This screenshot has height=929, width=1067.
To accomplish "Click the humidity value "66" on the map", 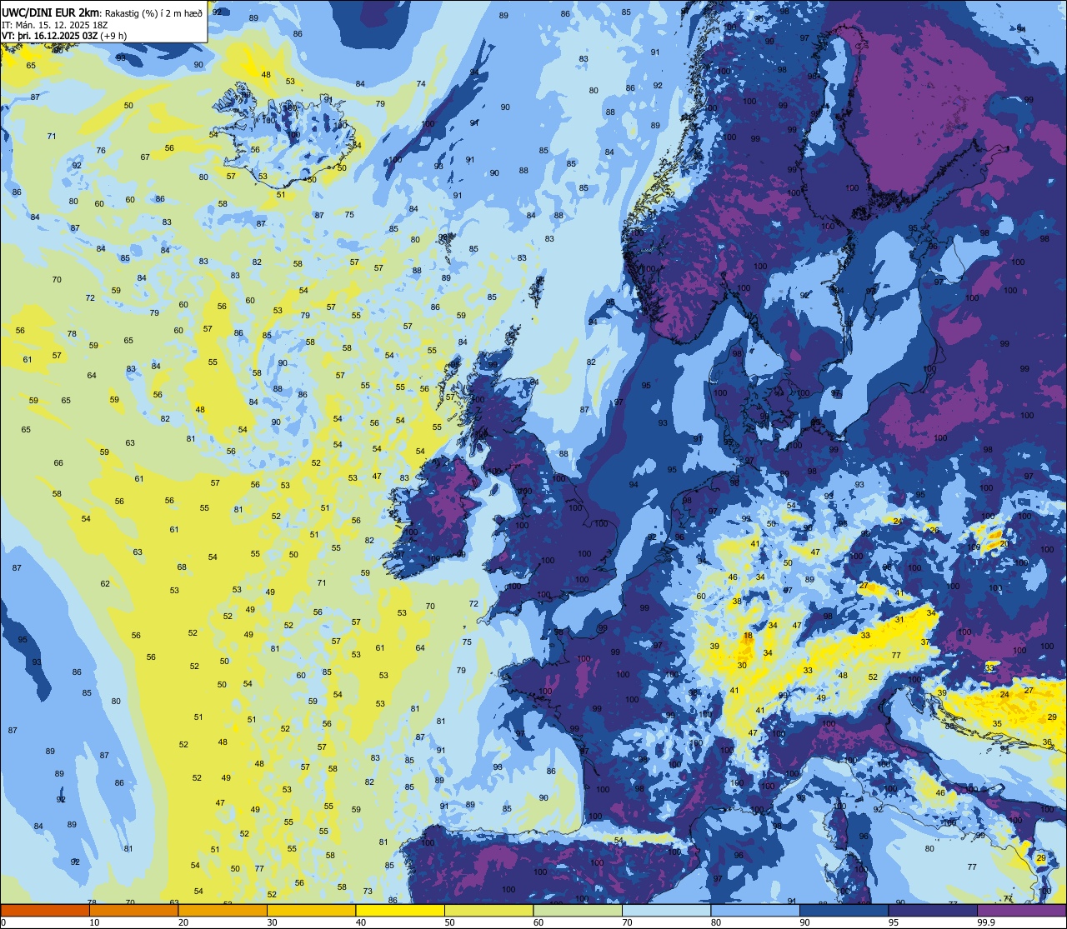I will tap(58, 463).
